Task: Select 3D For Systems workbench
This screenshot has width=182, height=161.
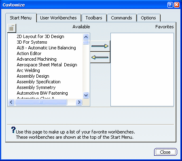Action: pyautogui.click(x=32, y=42)
